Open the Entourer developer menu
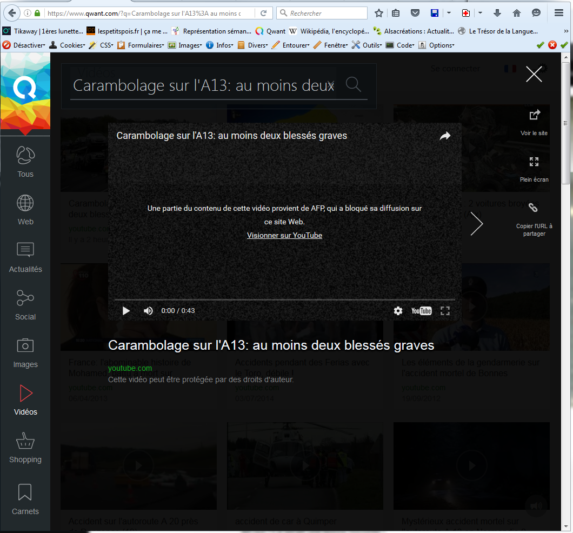Viewport: 573px width, 533px height. (x=291, y=45)
